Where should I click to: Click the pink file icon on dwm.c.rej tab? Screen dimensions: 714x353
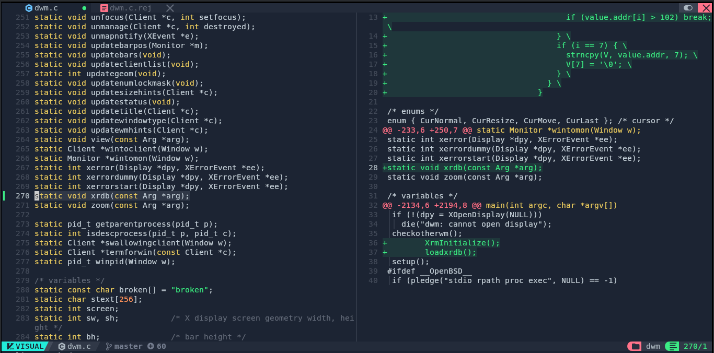point(104,8)
